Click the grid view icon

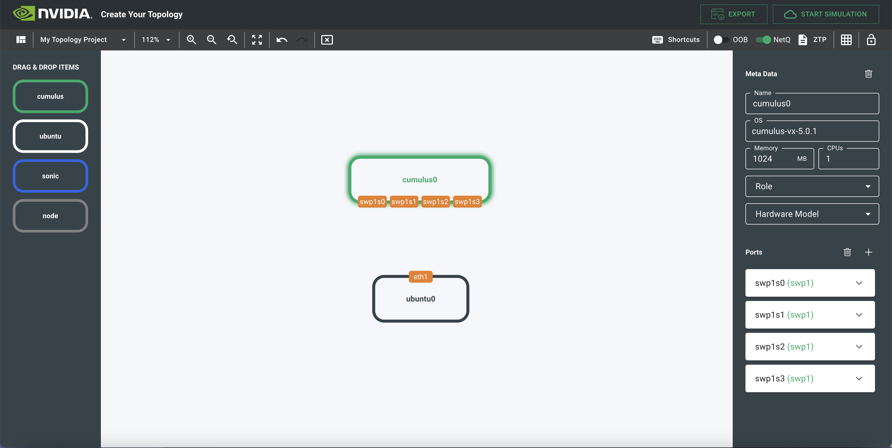(846, 40)
